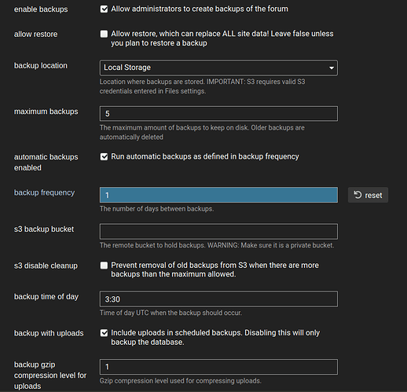Click the backup time of day field
Viewport: 407px width, 392px height.
click(x=218, y=299)
